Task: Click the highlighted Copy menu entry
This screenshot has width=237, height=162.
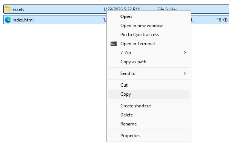Action: point(126,94)
